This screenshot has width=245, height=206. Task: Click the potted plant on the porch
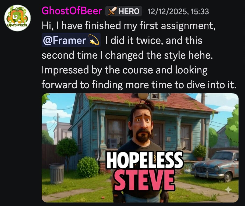click(x=200, y=152)
